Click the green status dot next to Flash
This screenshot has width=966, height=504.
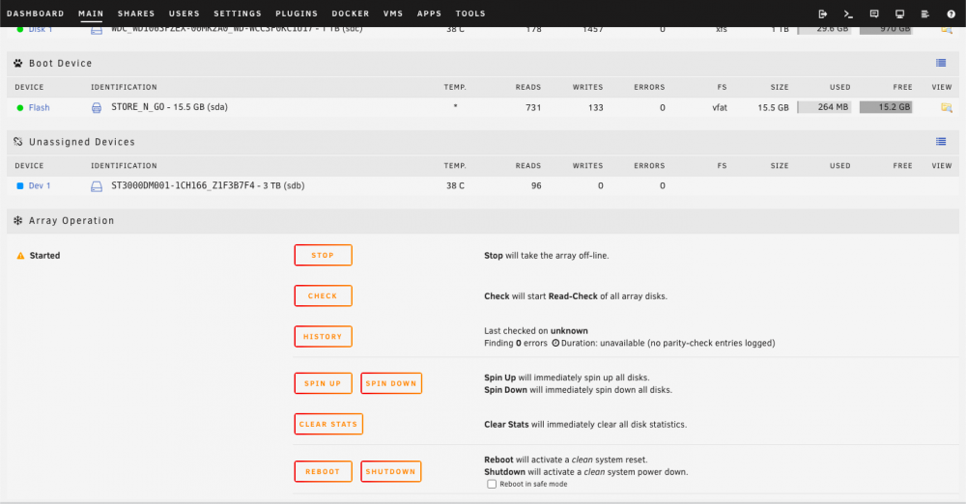click(x=19, y=108)
